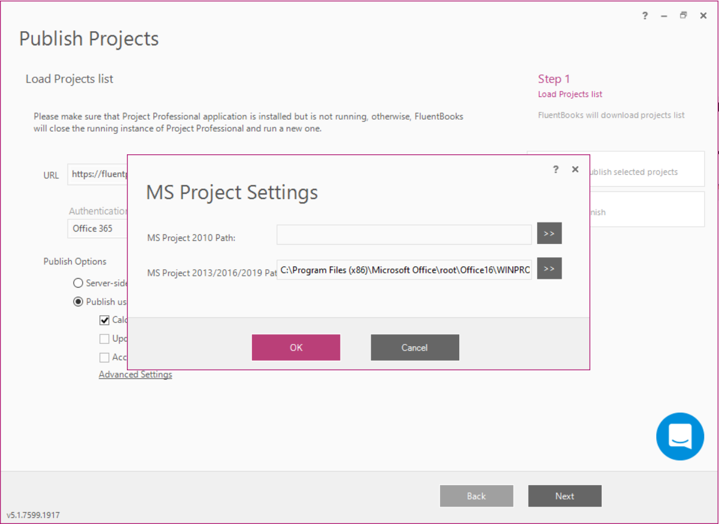Tick the 'Acc...' checkbox
719x524 pixels.
[x=104, y=357]
